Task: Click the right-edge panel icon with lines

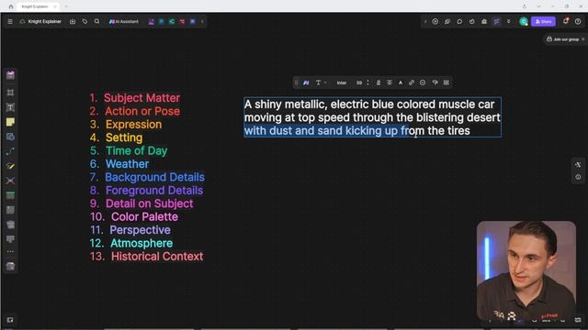Action: [x=578, y=165]
